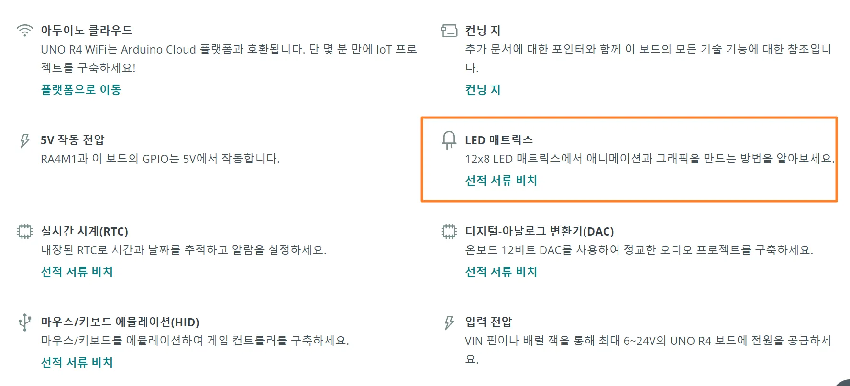Click the 입력 전압 heading
This screenshot has height=386, width=850.
(x=488, y=322)
